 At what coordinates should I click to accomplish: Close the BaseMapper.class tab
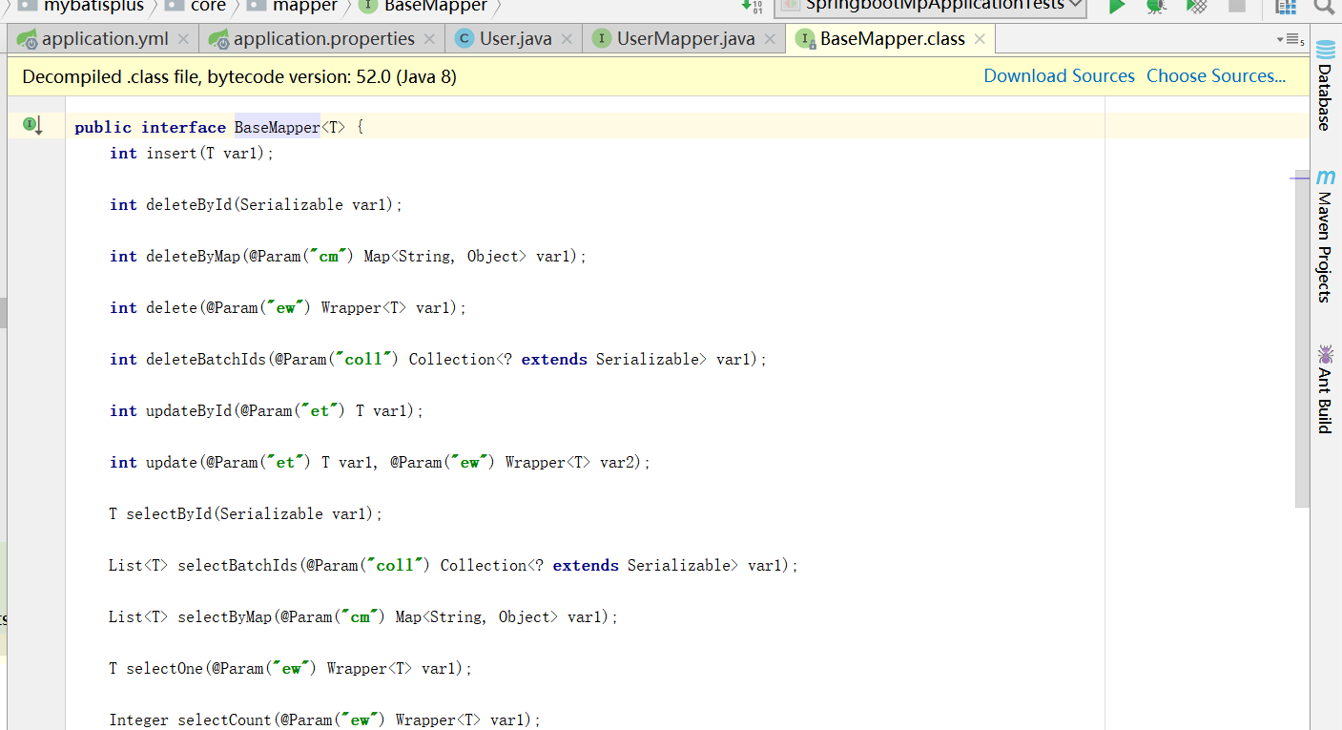980,39
